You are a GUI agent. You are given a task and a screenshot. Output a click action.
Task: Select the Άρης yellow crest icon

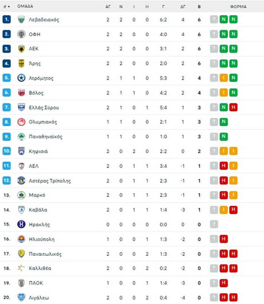pos(21,64)
